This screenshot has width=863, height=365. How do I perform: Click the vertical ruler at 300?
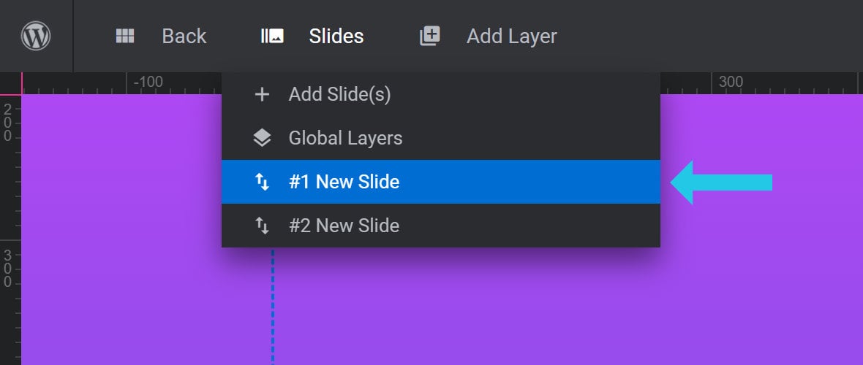(8, 269)
